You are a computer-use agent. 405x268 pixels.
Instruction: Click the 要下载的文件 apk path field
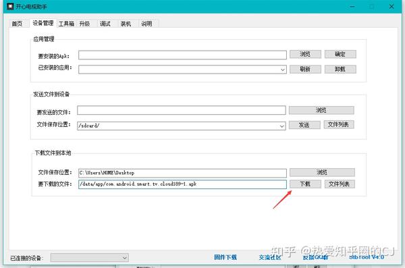point(182,184)
